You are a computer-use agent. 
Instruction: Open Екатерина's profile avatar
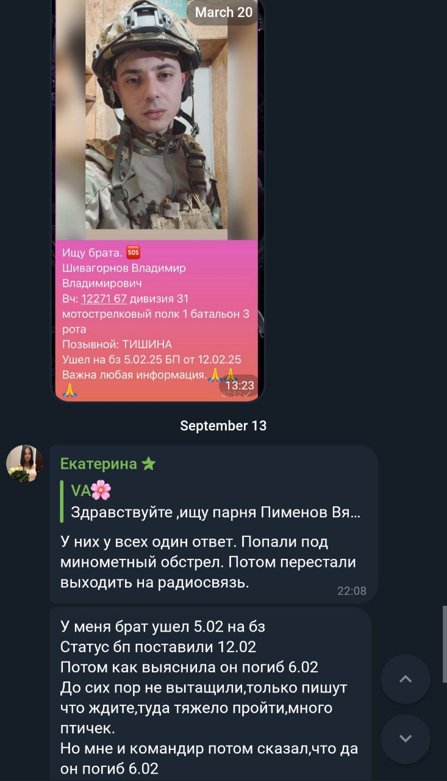(25, 464)
